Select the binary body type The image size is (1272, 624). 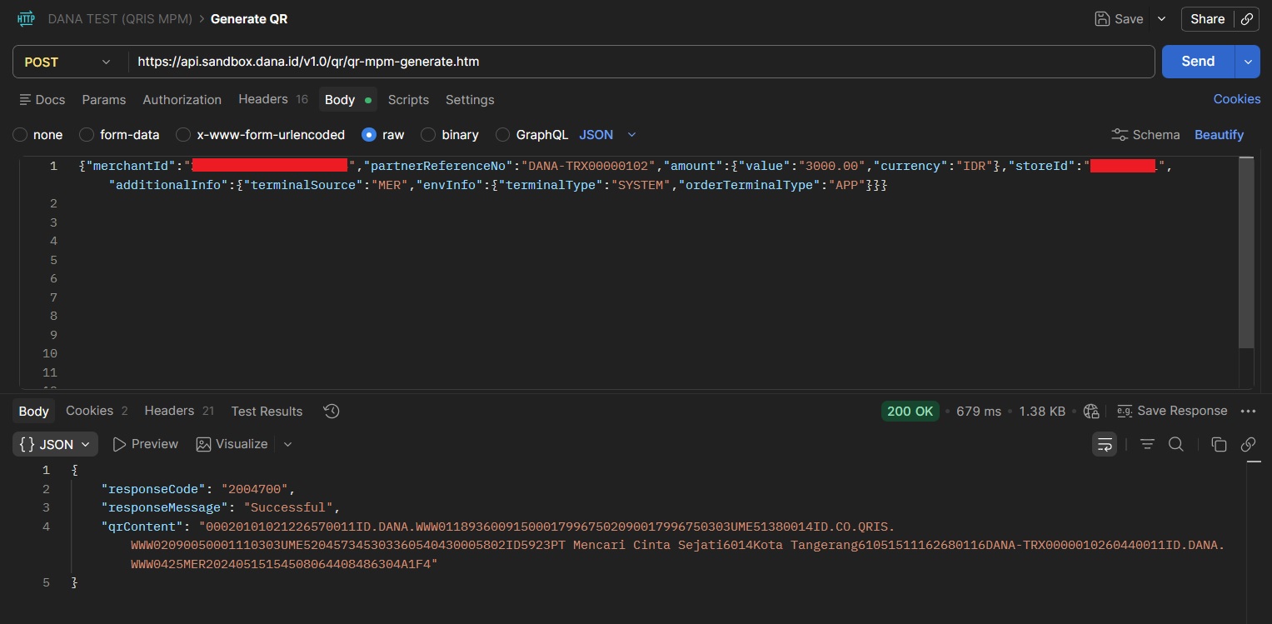click(x=450, y=134)
